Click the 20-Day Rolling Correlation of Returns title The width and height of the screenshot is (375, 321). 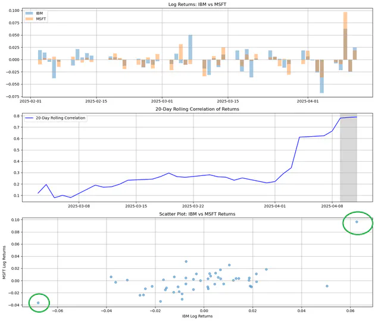[197, 109]
